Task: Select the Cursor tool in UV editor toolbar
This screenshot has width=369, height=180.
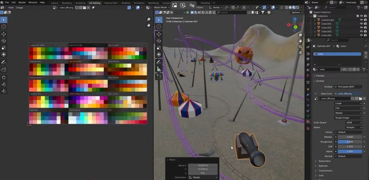Action: coord(4,26)
